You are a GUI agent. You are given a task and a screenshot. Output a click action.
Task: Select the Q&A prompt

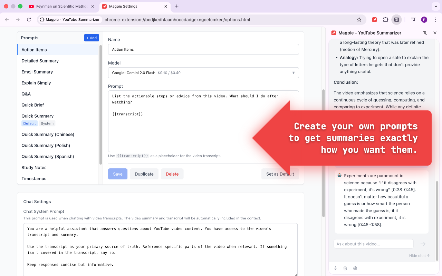tap(58, 94)
